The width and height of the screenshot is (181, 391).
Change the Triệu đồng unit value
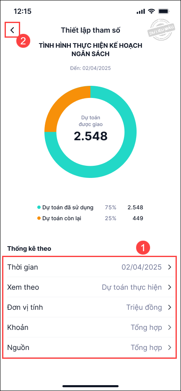pos(144,307)
